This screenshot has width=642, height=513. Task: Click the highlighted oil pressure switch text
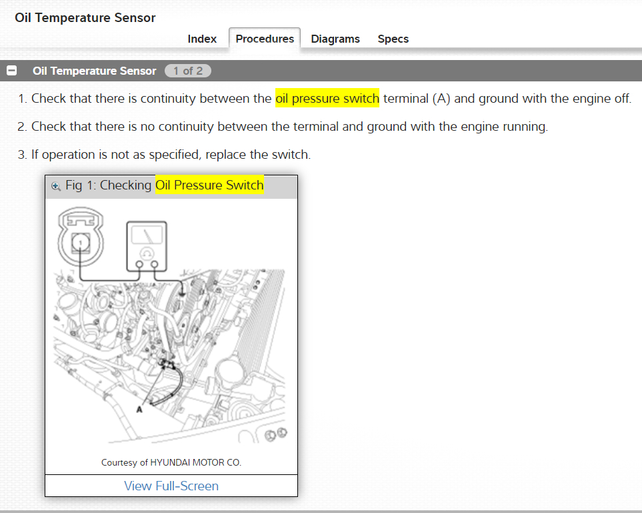327,98
